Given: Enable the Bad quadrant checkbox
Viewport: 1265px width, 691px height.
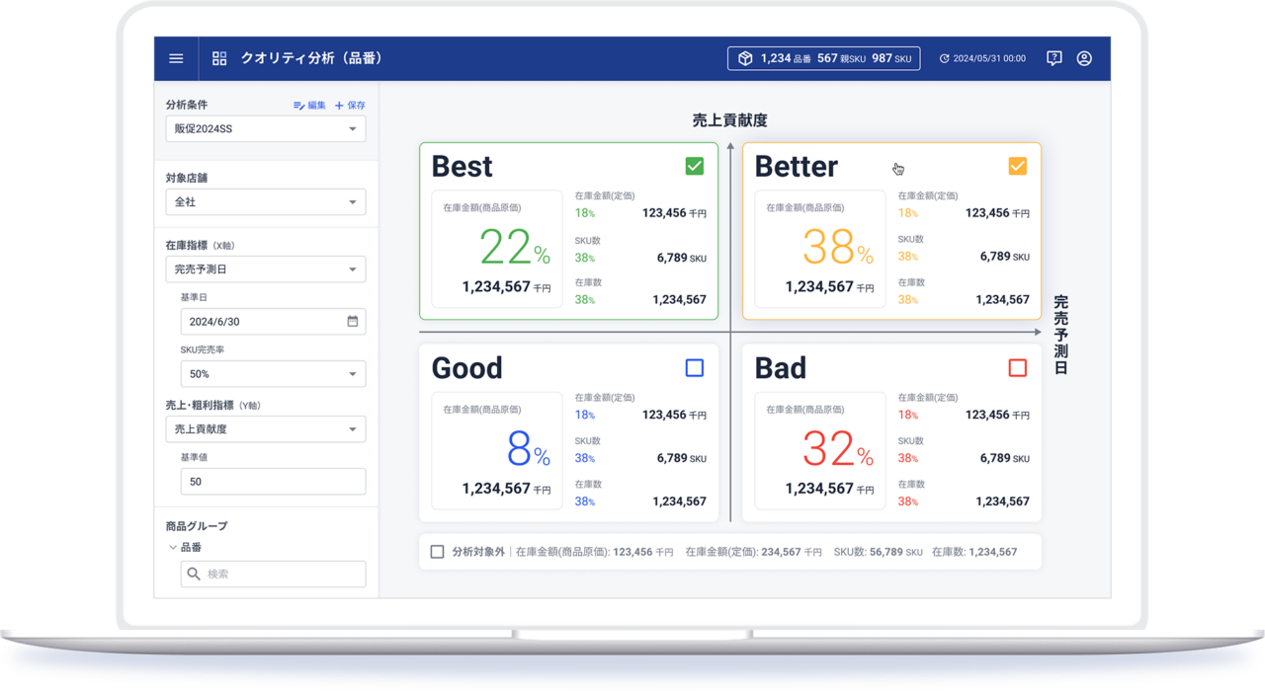Looking at the screenshot, I should coord(1018,367).
